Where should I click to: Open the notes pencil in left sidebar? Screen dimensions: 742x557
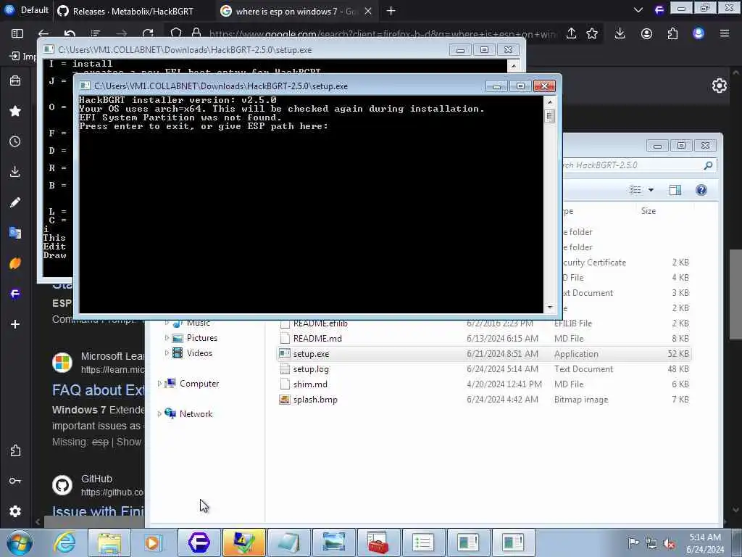pyautogui.click(x=15, y=202)
